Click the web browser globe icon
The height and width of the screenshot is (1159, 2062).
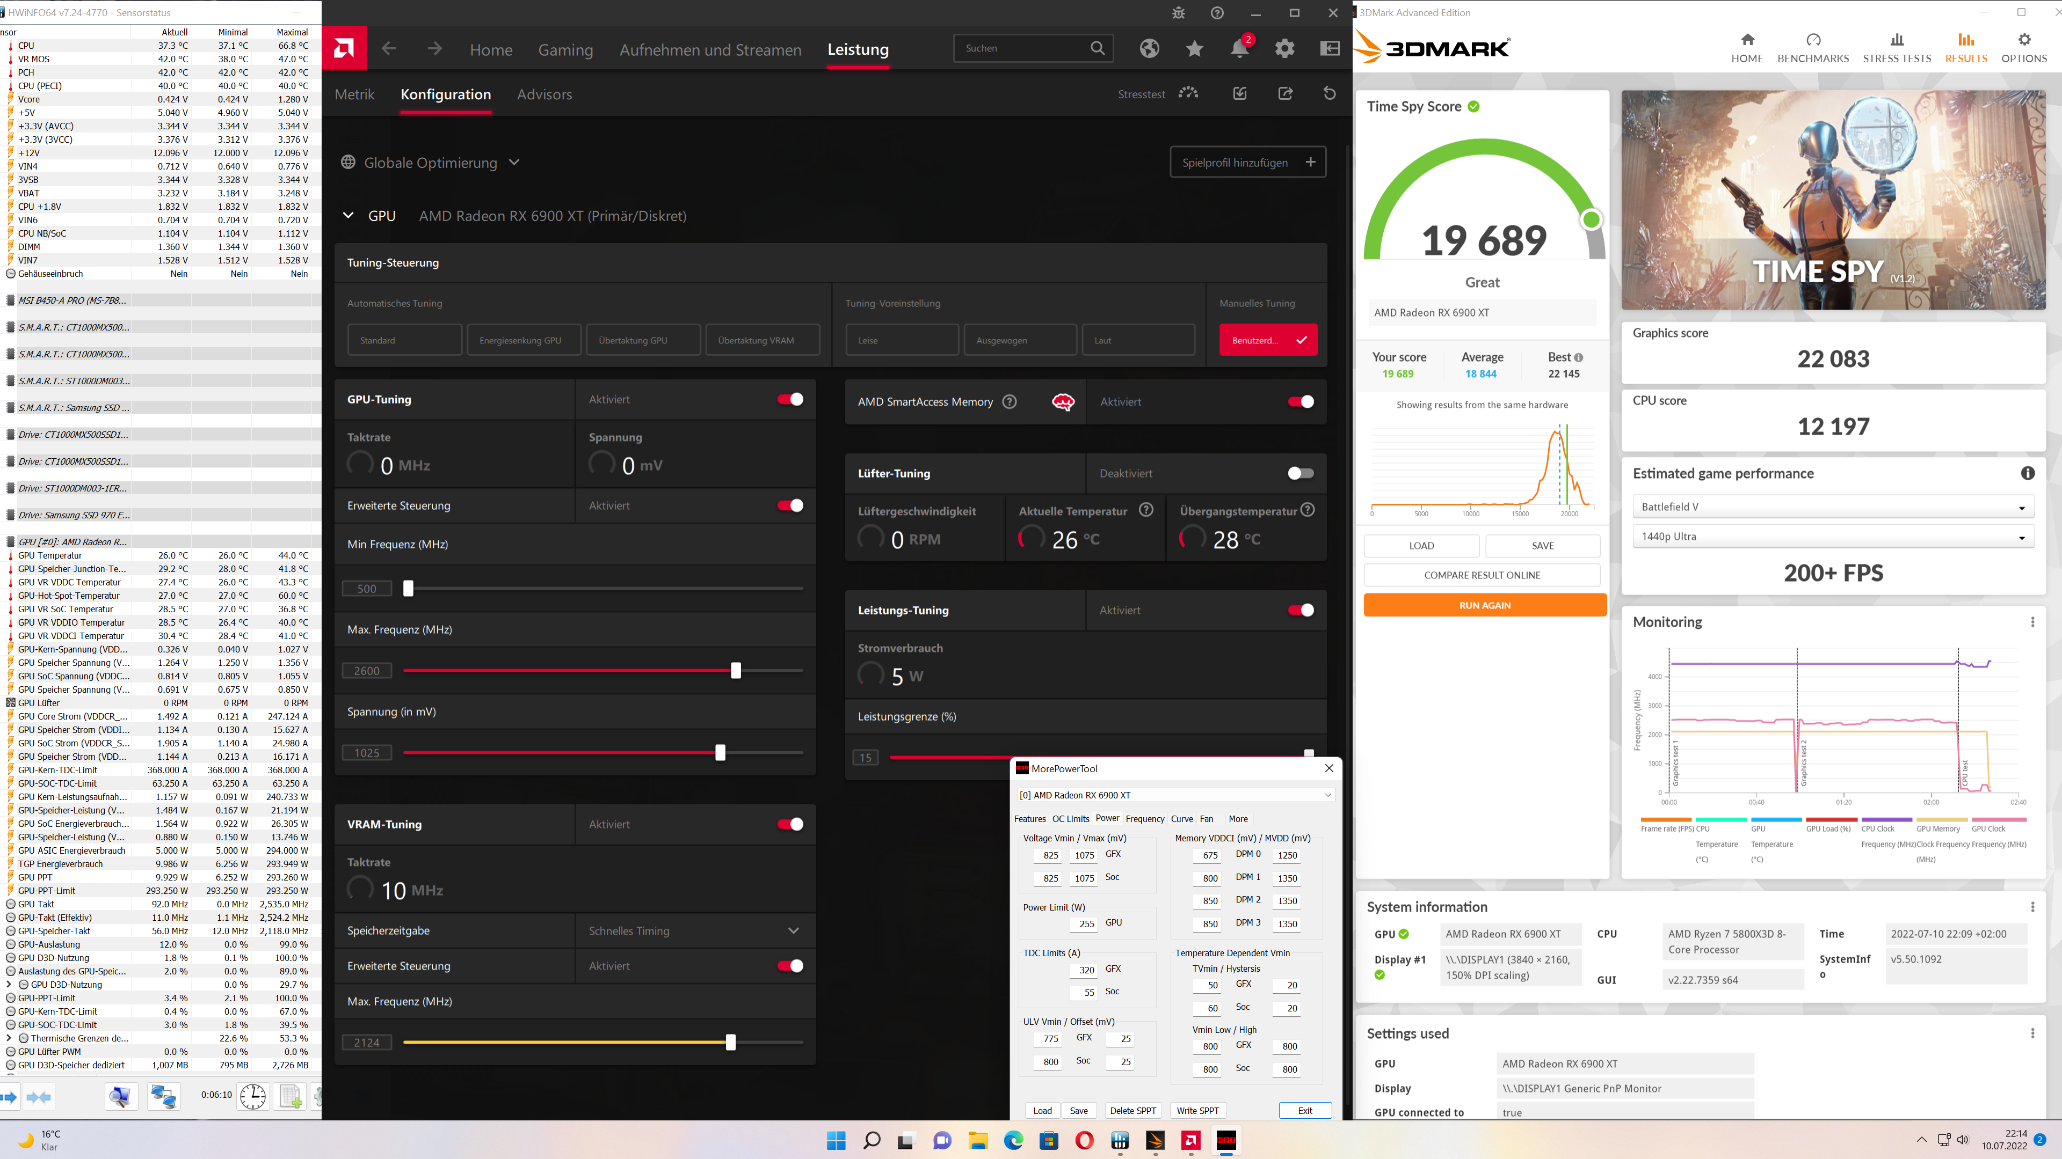coord(1150,49)
